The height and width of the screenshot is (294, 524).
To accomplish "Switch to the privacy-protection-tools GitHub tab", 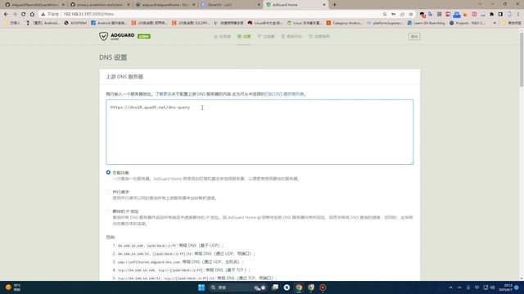I will tap(100, 5).
